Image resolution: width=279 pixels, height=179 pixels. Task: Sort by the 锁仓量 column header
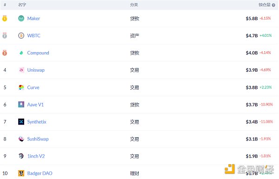265,5
